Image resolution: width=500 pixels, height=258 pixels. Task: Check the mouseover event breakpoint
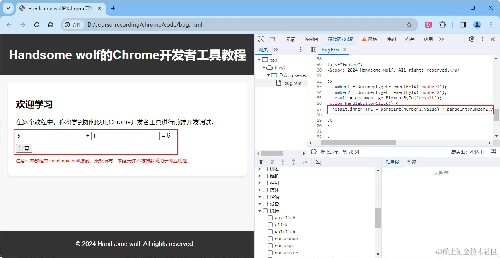click(270, 253)
